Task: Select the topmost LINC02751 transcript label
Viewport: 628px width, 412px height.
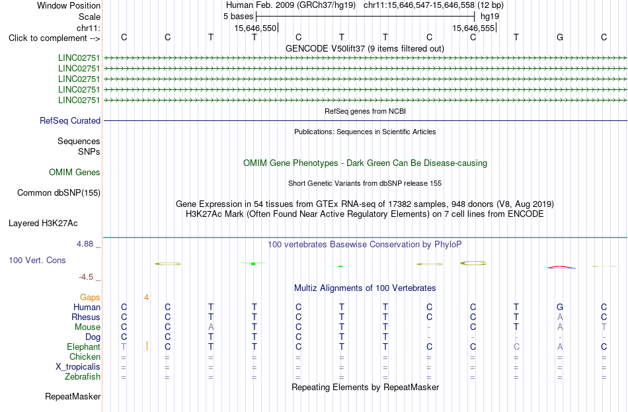Action: click(x=79, y=58)
